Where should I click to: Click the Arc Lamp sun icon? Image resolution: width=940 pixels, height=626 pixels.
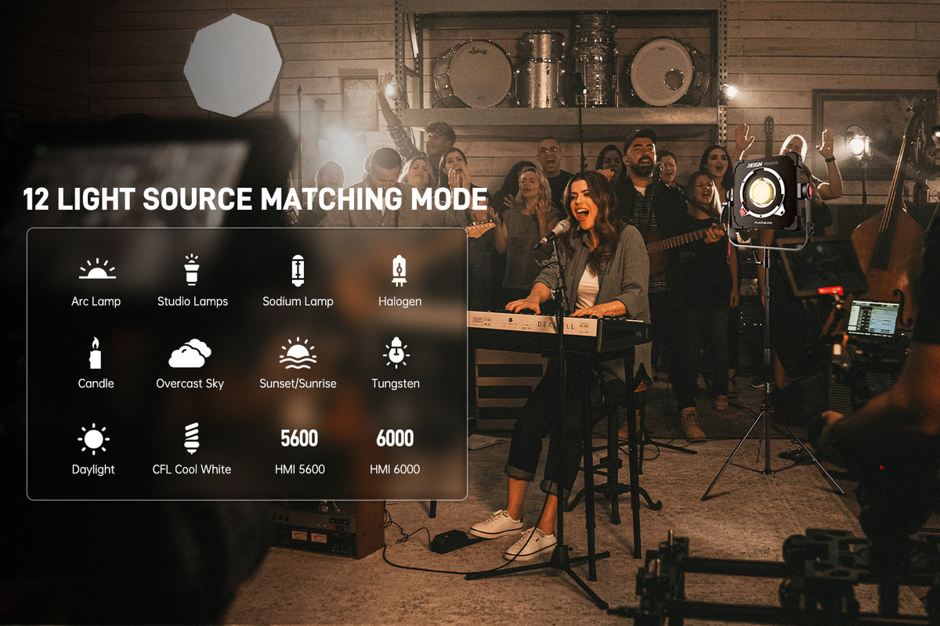97,269
